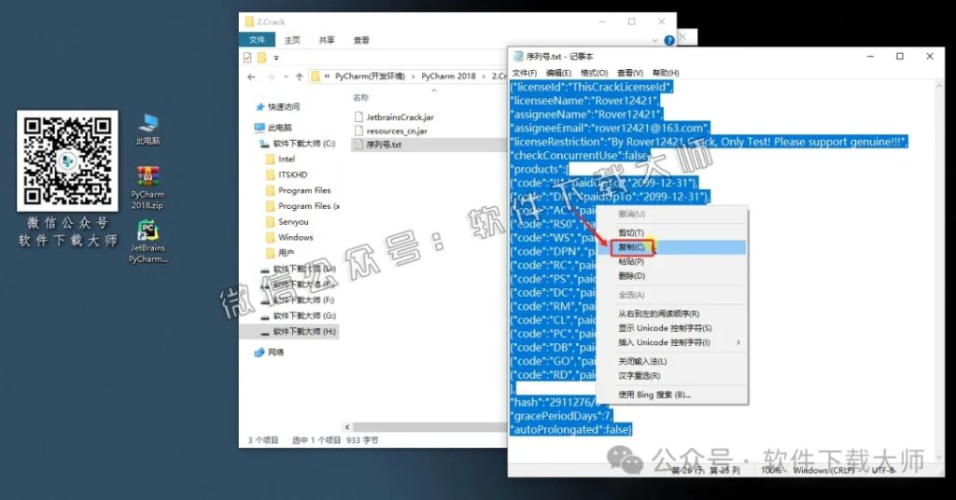Click the autoProlongated line in Notepad
This screenshot has width=956, height=500.
[571, 430]
